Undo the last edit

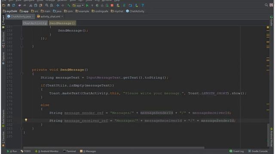(x=20, y=6)
